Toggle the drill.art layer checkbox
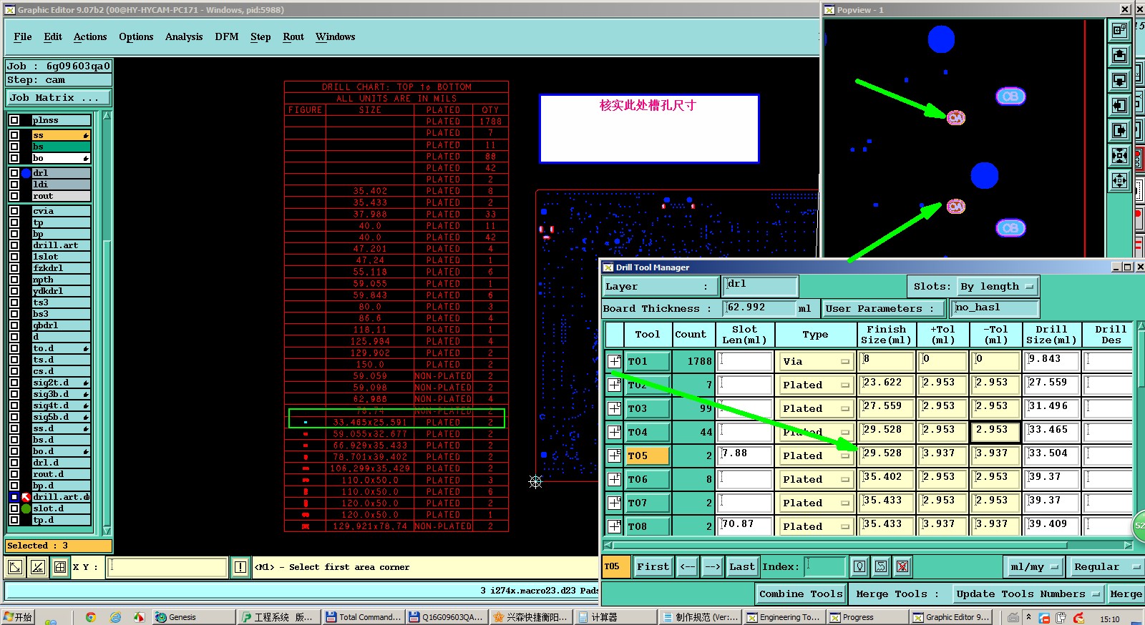 click(x=14, y=245)
